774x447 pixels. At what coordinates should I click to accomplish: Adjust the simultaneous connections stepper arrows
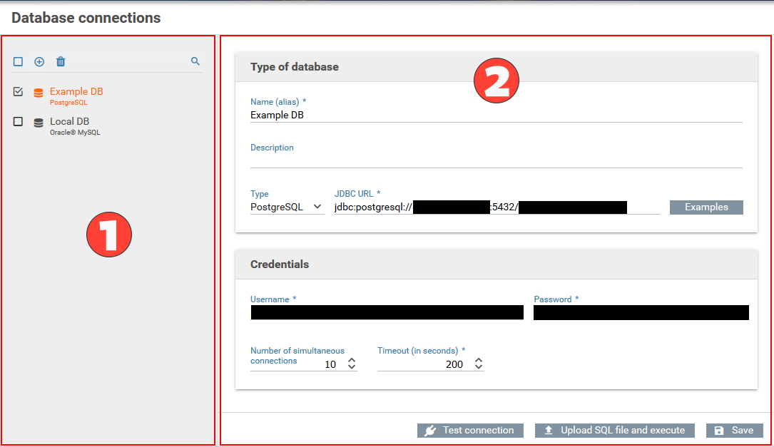pos(351,364)
